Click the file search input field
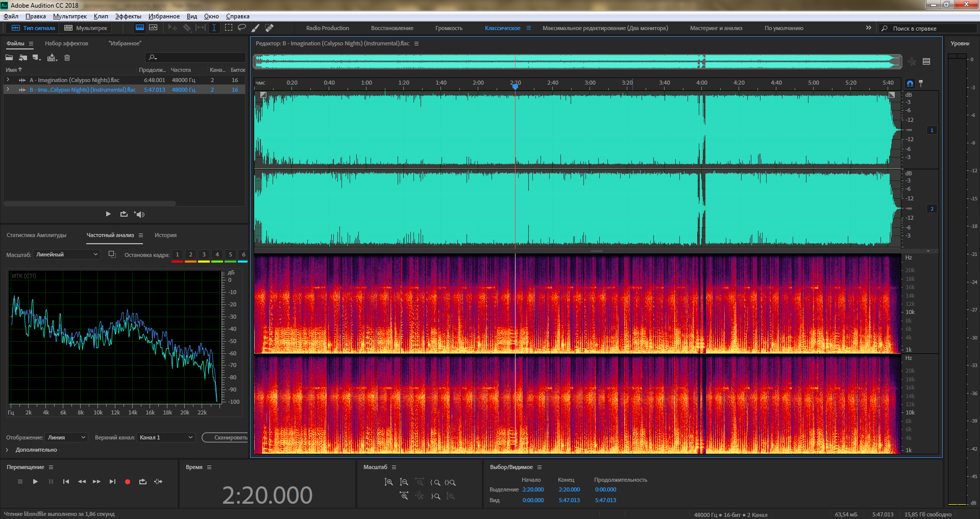This screenshot has width=980, height=519. 199,58
